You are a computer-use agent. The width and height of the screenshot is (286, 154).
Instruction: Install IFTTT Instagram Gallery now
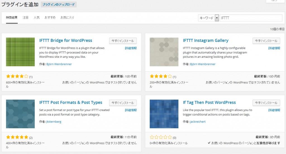[x=266, y=41]
